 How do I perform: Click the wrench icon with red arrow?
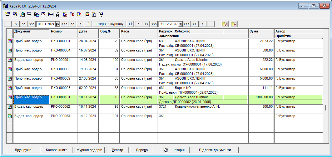point(233,24)
